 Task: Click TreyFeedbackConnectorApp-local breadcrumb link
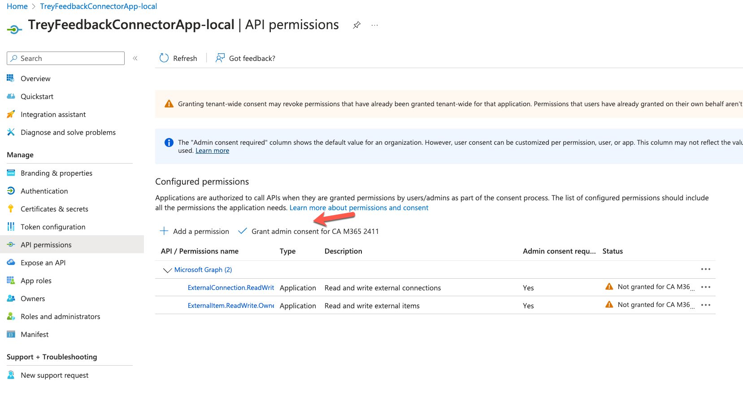click(x=98, y=6)
